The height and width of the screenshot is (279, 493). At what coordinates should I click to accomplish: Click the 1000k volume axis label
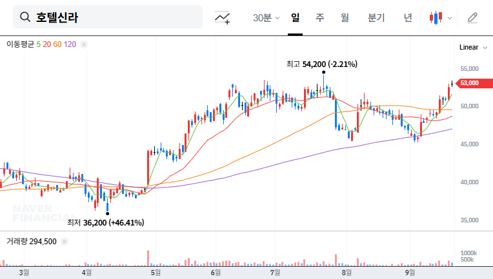click(x=468, y=253)
